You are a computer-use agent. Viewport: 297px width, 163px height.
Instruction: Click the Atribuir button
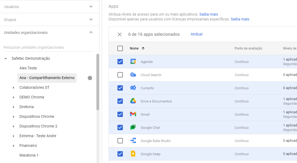coord(197,34)
